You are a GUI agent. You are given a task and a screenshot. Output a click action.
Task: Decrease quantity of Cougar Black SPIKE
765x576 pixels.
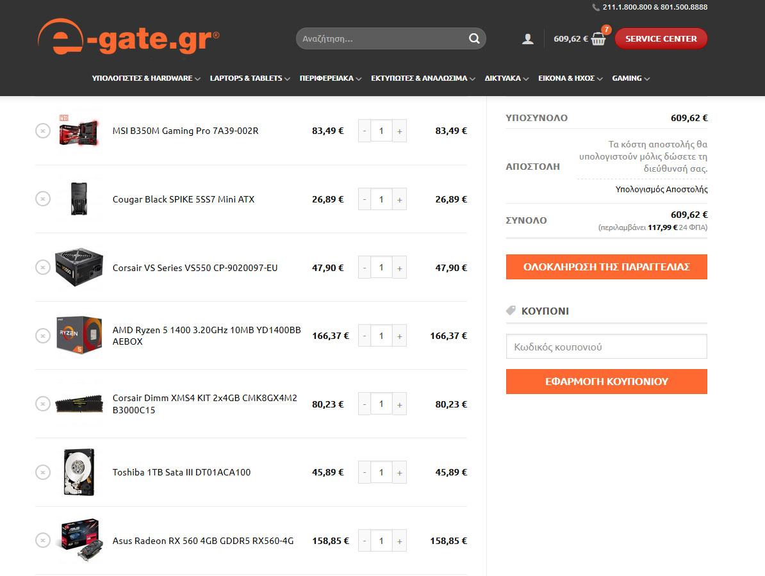[365, 199]
